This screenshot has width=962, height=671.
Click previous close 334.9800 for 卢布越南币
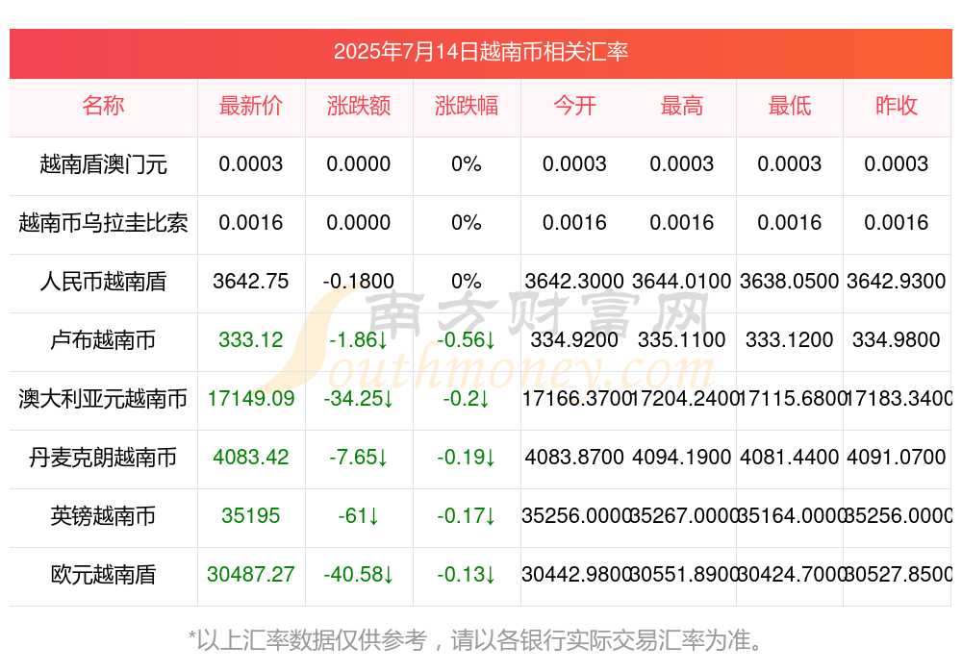click(897, 339)
